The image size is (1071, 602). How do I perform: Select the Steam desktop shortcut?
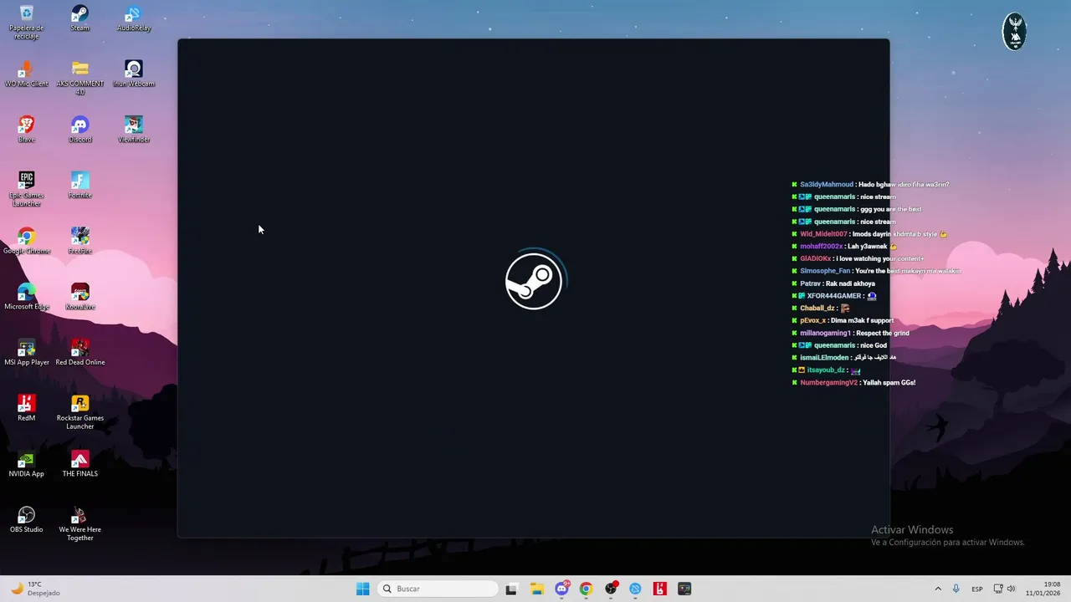click(79, 18)
